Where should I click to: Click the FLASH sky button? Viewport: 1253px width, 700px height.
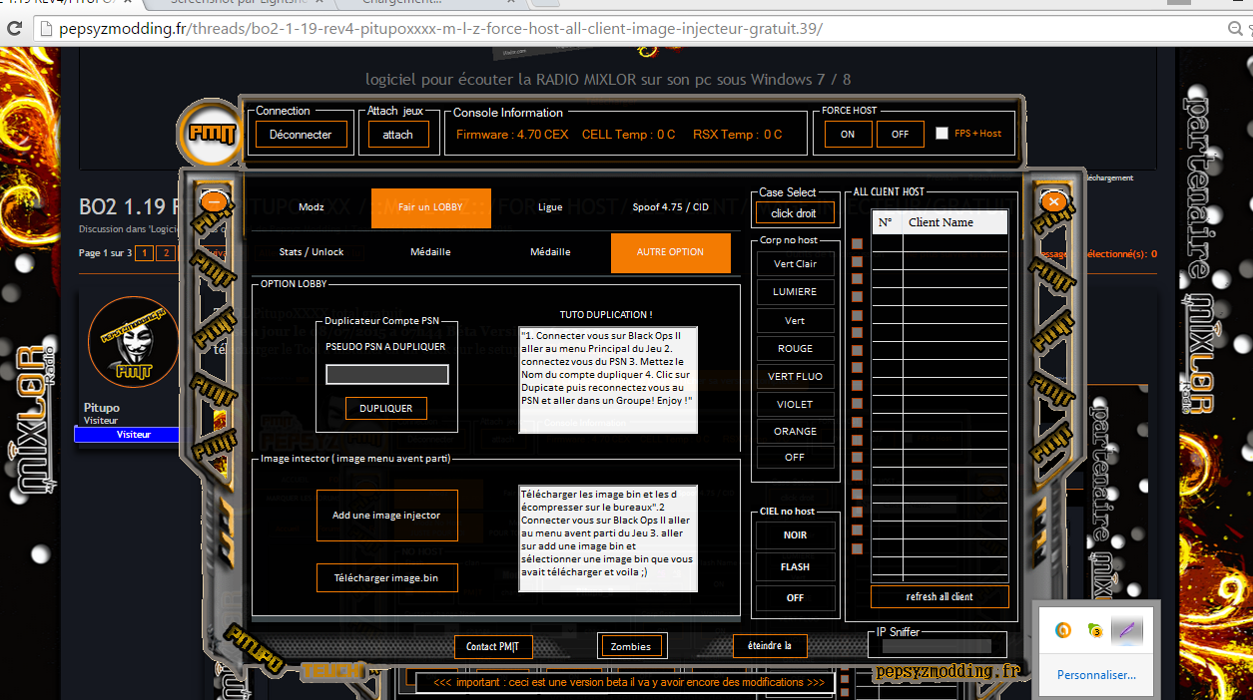[795, 567]
